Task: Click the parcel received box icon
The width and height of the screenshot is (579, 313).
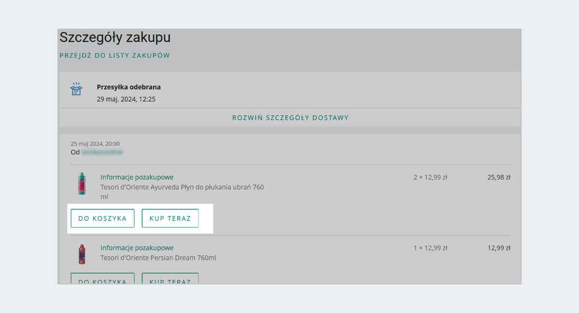Action: (x=76, y=89)
